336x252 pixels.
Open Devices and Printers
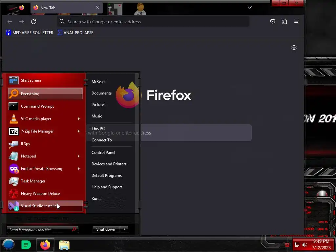[109, 164]
